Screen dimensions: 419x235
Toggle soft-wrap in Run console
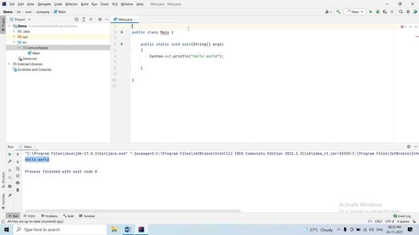click(18, 168)
